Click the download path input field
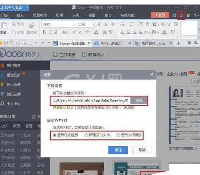Screen dimensions: 200x175 [x=90, y=100]
